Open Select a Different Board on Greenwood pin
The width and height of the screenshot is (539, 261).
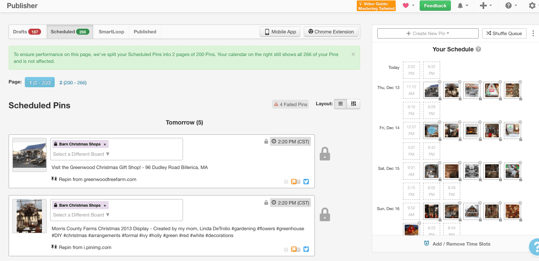pos(81,154)
